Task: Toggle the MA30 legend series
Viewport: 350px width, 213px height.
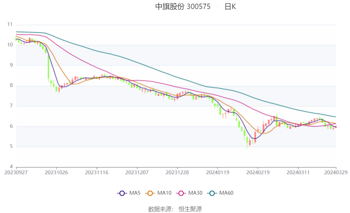Action: [x=189, y=193]
